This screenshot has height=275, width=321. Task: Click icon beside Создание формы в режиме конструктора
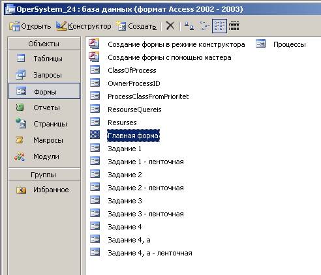pyautogui.click(x=94, y=44)
